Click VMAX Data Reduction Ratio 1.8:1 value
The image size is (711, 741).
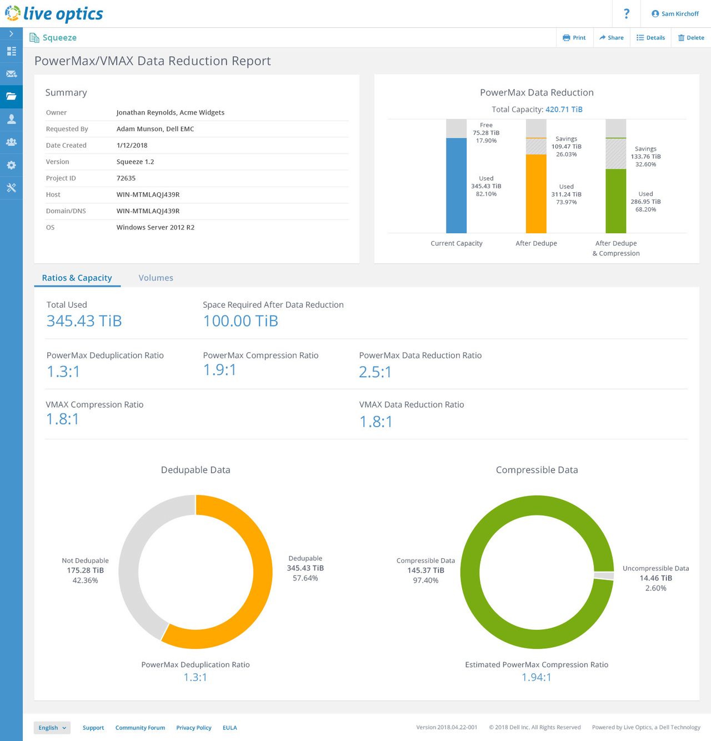[376, 422]
